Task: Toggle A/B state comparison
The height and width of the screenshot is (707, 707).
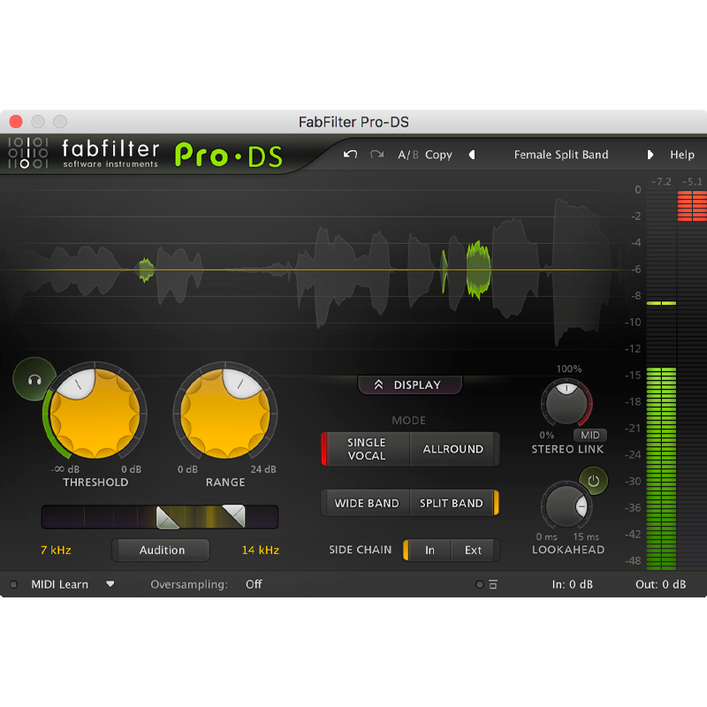Action: (x=407, y=155)
